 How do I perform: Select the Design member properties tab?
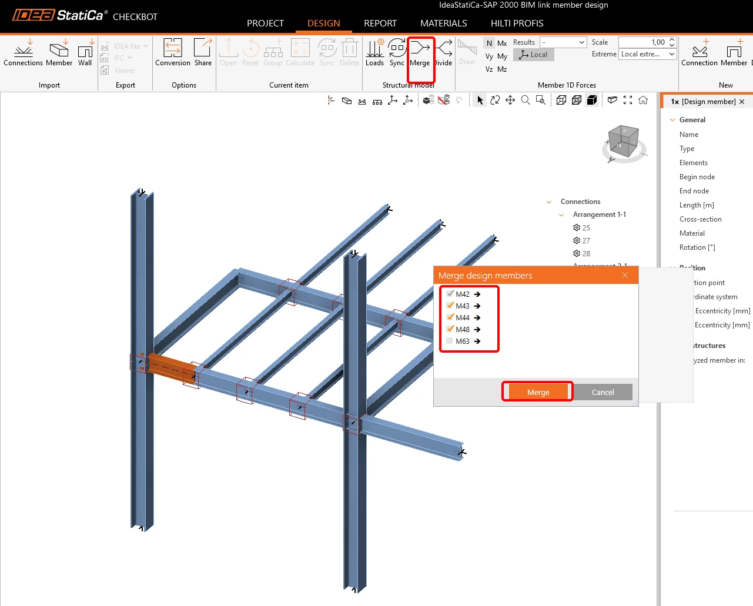click(703, 102)
